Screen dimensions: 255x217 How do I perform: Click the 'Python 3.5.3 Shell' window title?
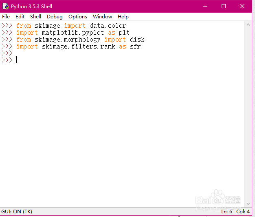point(31,7)
